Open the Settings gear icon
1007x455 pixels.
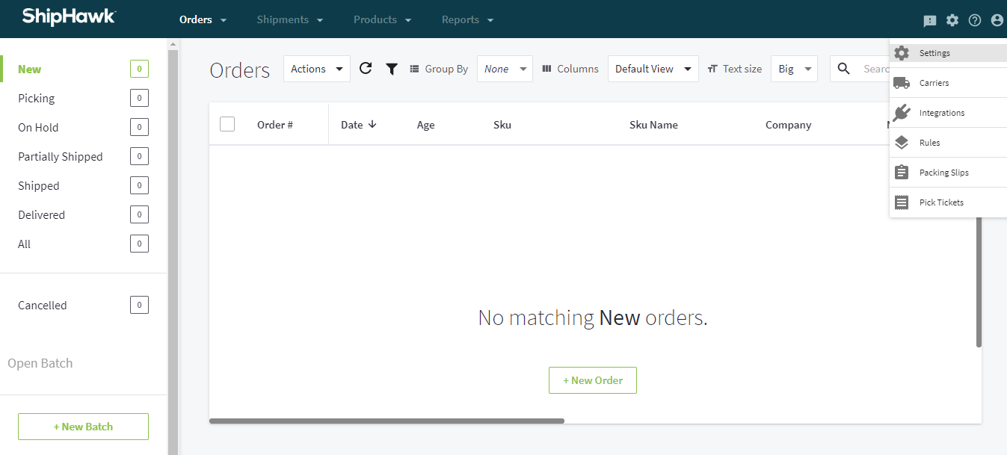952,20
